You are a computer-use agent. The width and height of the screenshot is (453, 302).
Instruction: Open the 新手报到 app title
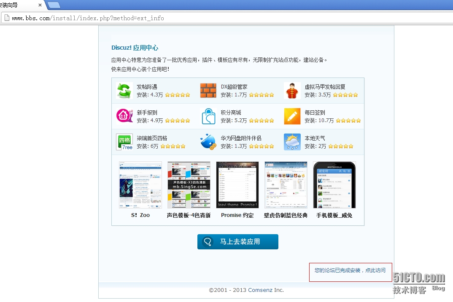coord(147,112)
